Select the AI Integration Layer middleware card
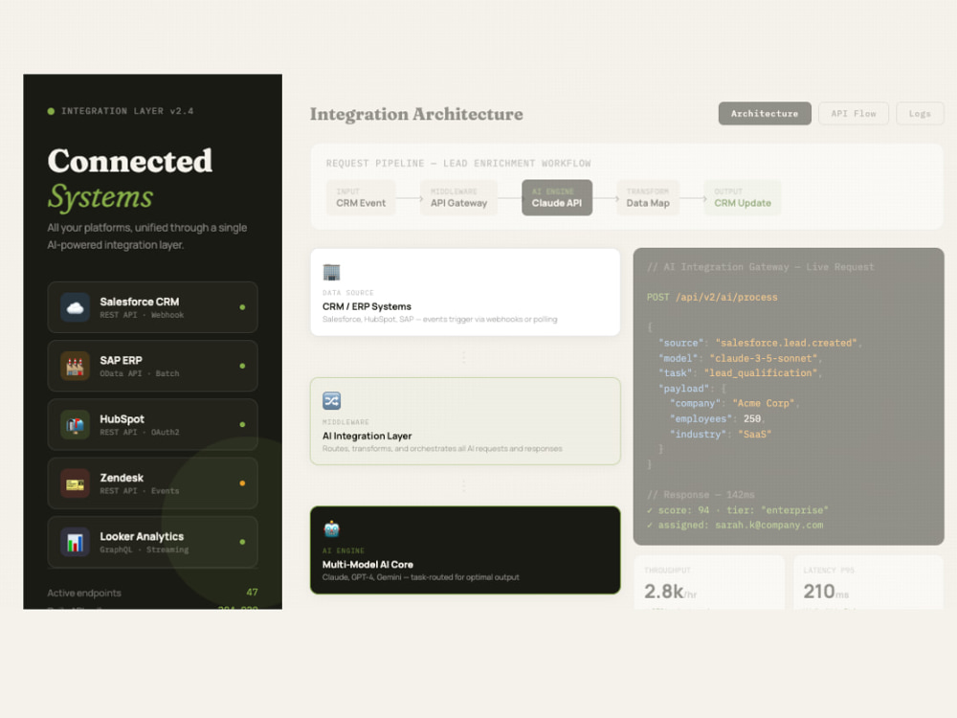The height and width of the screenshot is (718, 957). [465, 421]
